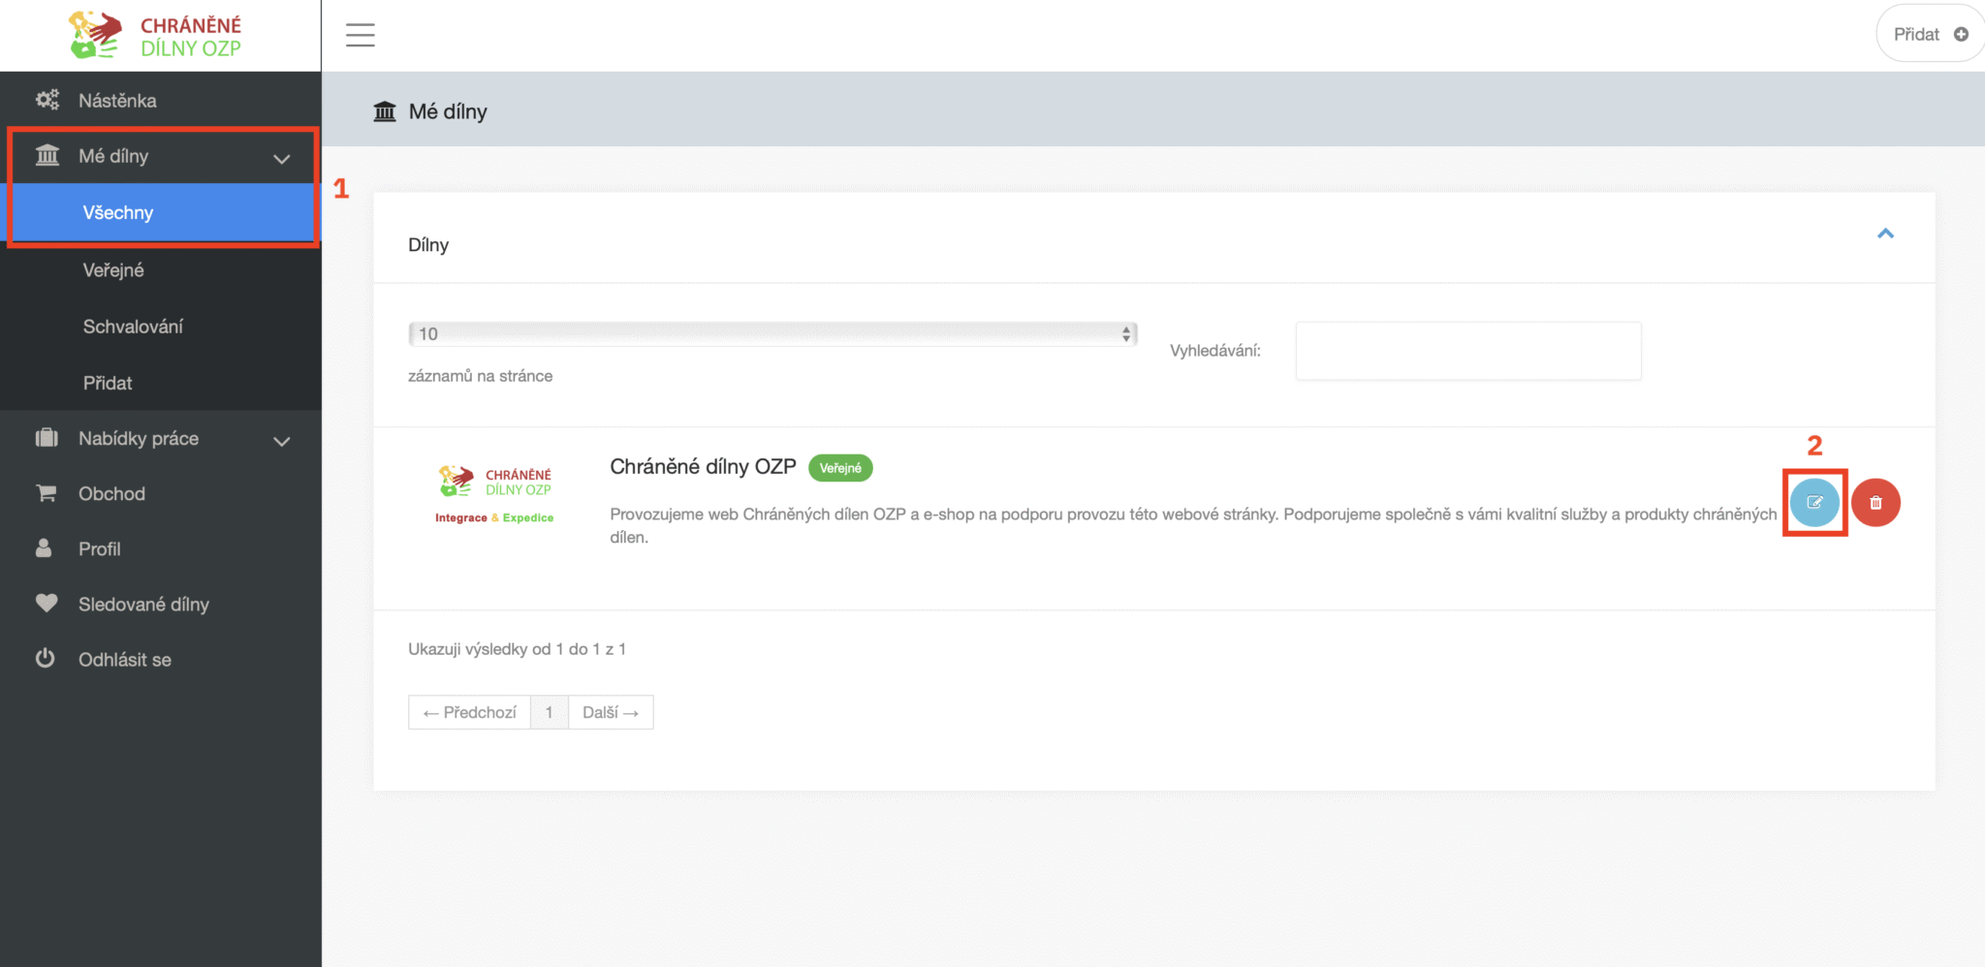Viewport: 1985px width, 967px height.
Task: Click the red trash delete icon
Action: coord(1875,503)
